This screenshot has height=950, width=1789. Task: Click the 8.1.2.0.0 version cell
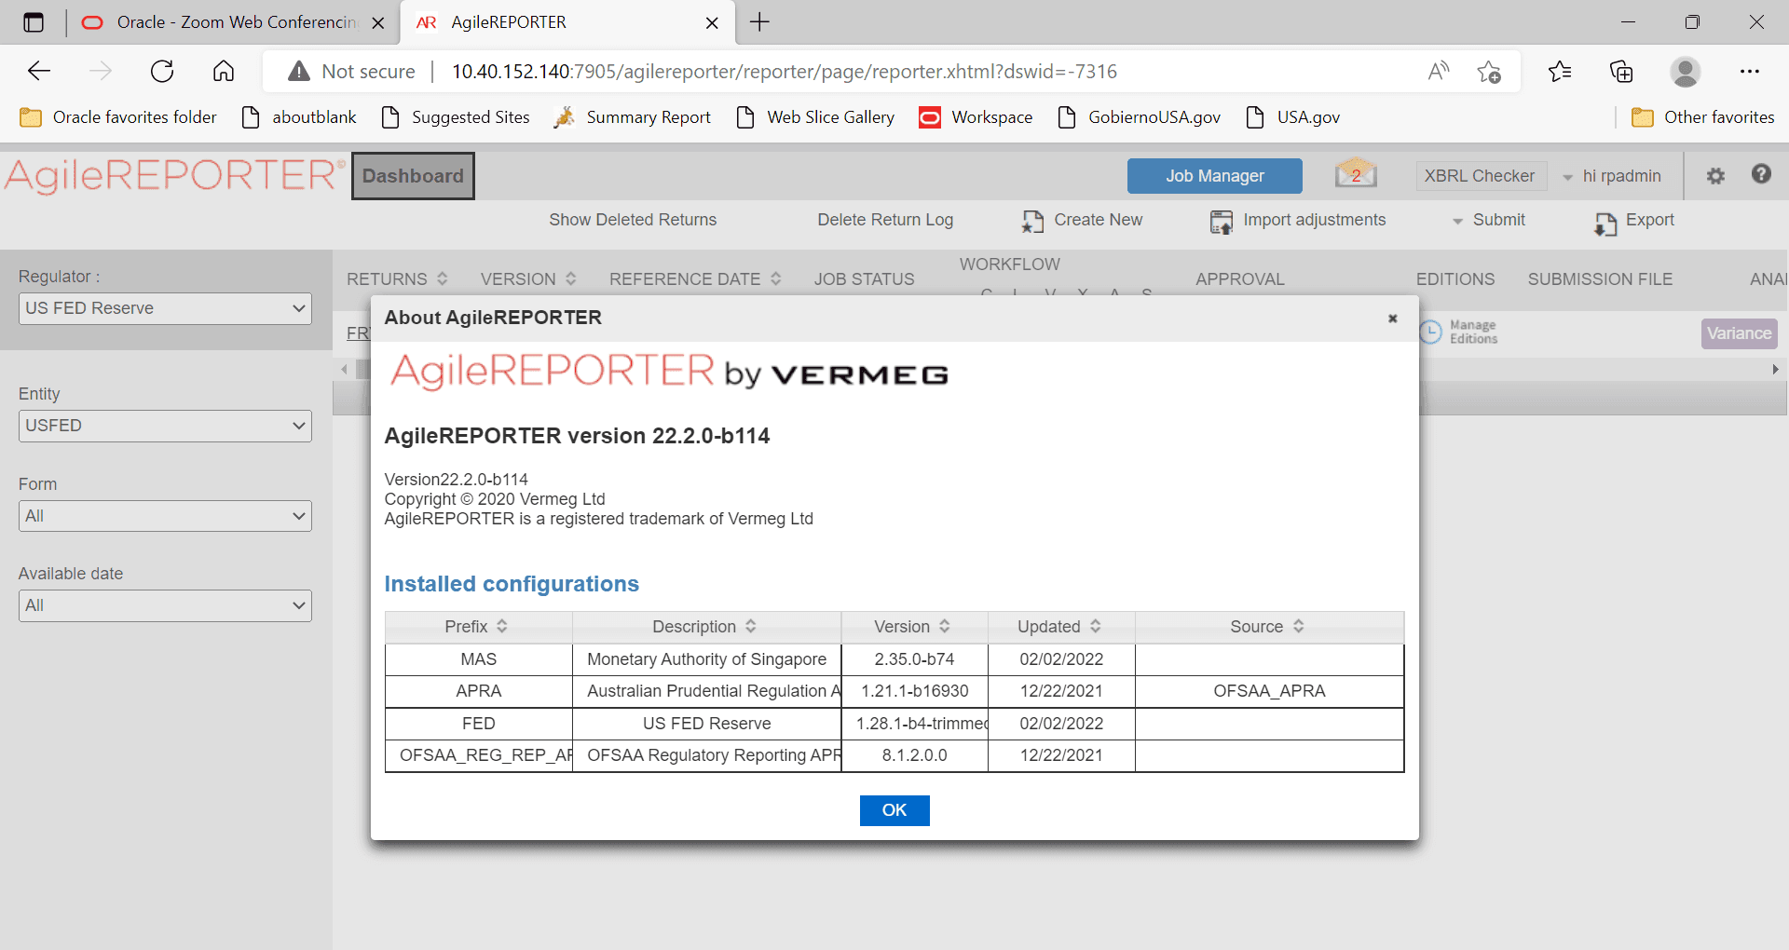pos(915,755)
